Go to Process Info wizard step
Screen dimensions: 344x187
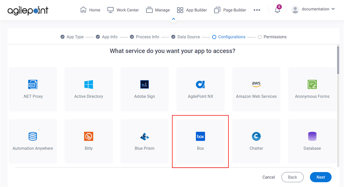(x=145, y=37)
